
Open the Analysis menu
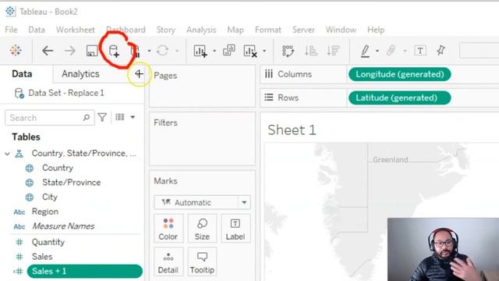click(201, 30)
